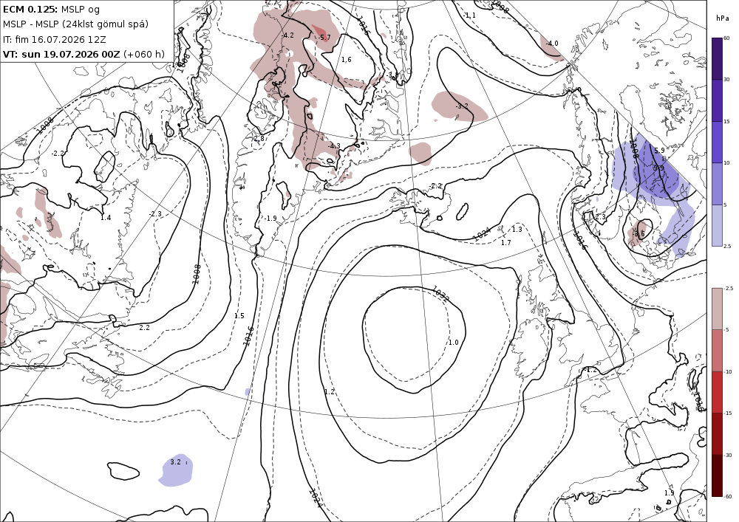Screen dimensions: 739x522
Task: Select the 'MSLP - MSLP (24klst gömul spá)' line
Action: (x=75, y=24)
